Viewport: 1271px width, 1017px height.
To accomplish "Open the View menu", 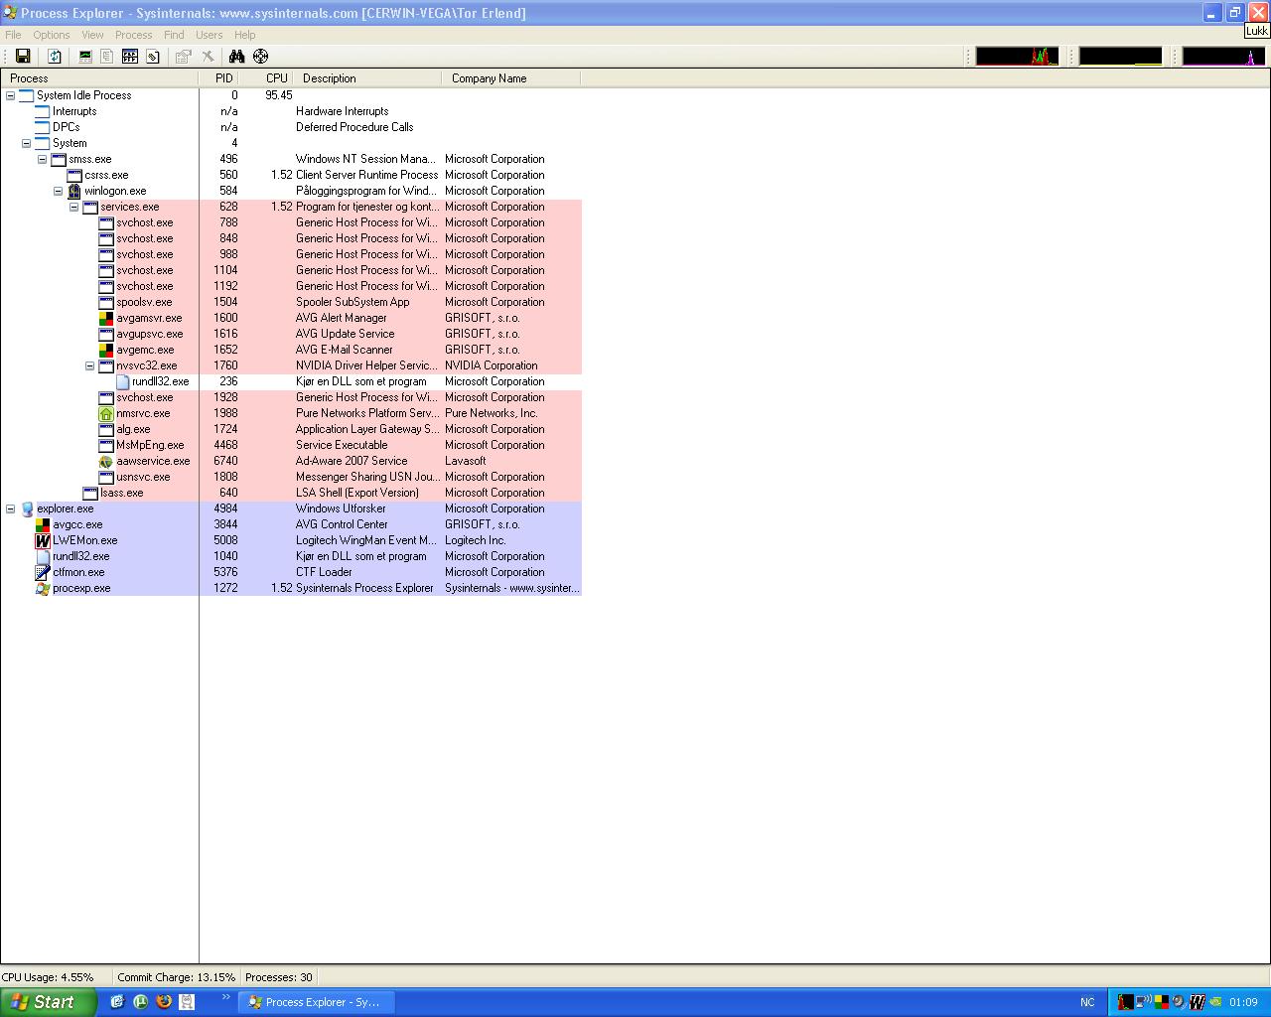I will (x=92, y=35).
